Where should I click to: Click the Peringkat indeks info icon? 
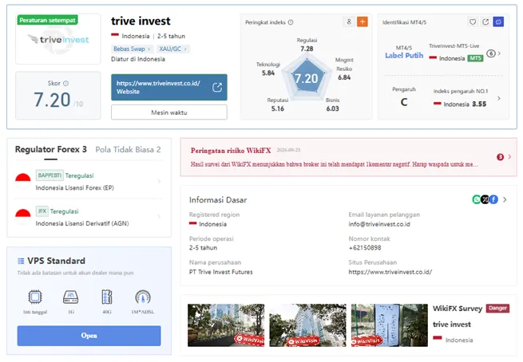(291, 22)
